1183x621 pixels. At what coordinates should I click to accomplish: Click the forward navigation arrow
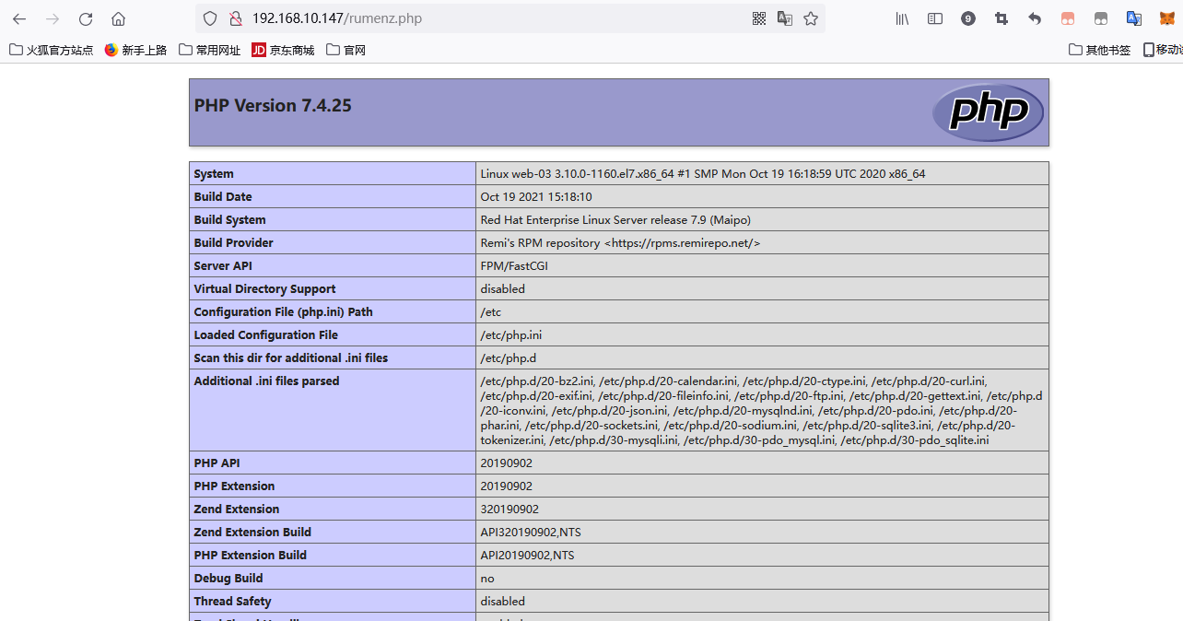point(53,18)
